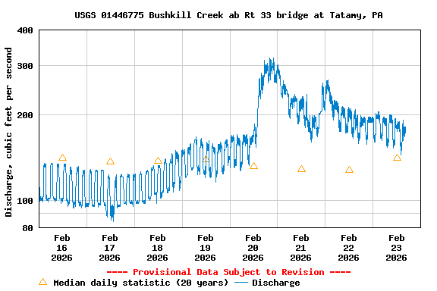Click the y-axis label 80
This screenshot has height=291, width=437.
click(x=28, y=228)
